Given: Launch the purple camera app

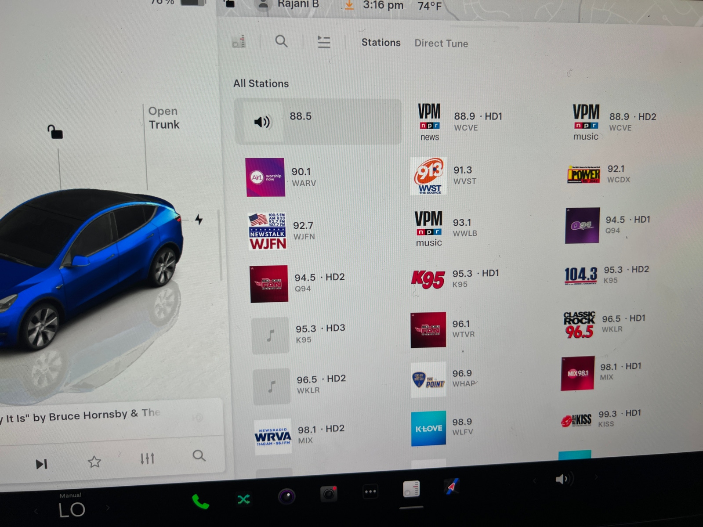Looking at the screenshot, I should [x=286, y=497].
